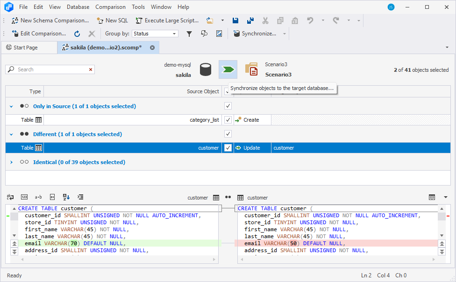Expand the Identical objects group
The image size is (456, 282).
point(11,162)
